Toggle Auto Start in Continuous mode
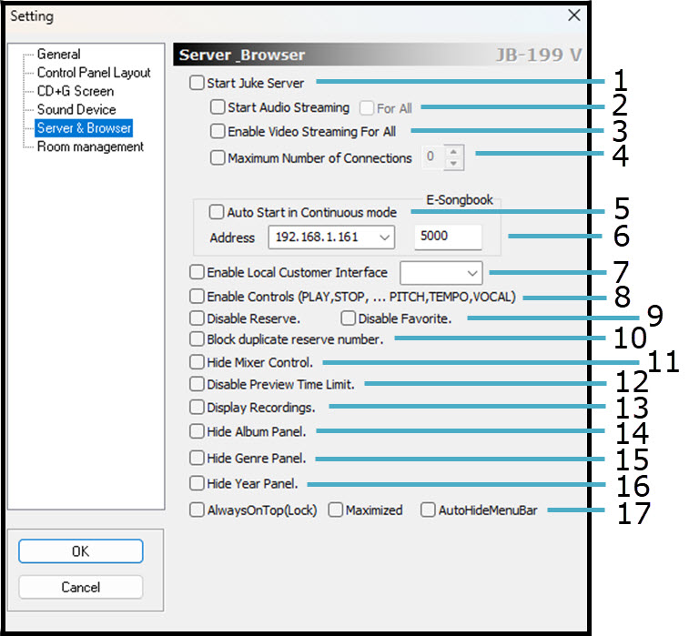Viewport: 689px width, 636px height. (x=217, y=212)
